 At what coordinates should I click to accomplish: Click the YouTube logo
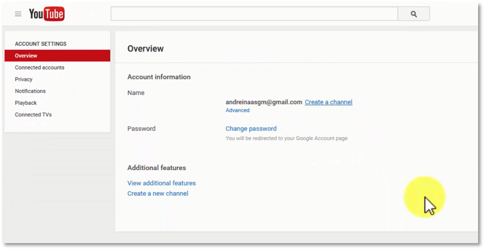pyautogui.click(x=47, y=14)
